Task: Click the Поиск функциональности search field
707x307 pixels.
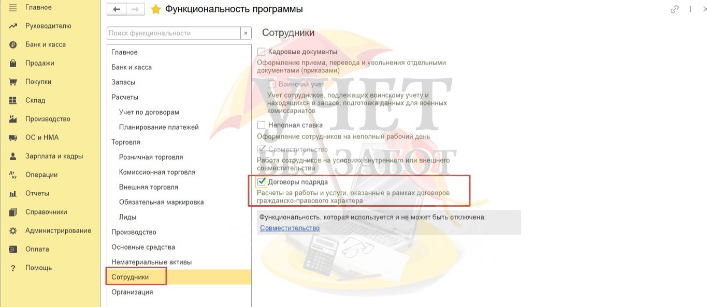Action: pos(174,33)
